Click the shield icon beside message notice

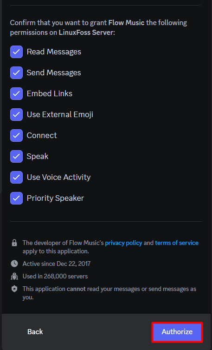(x=14, y=289)
